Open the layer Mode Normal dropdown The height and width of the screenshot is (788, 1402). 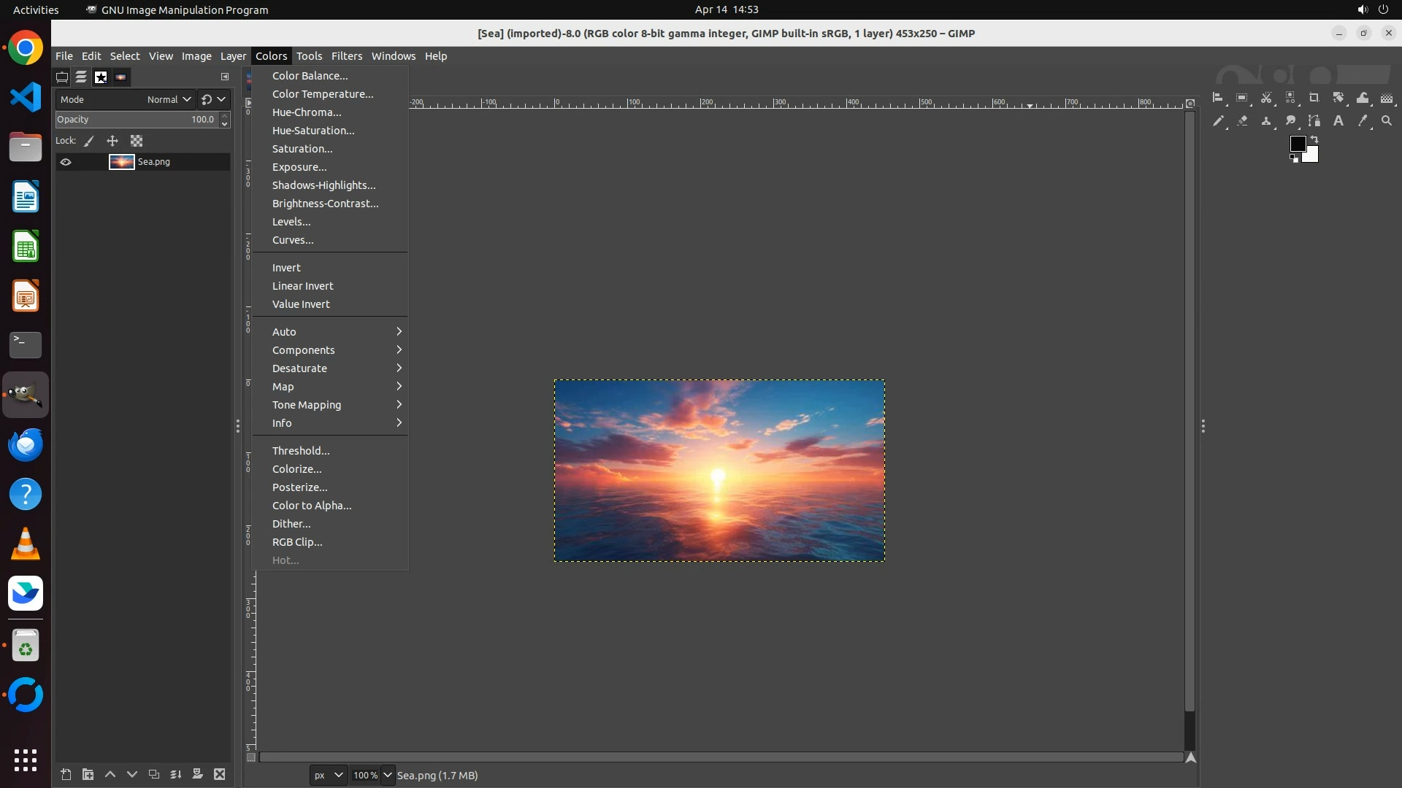(169, 99)
